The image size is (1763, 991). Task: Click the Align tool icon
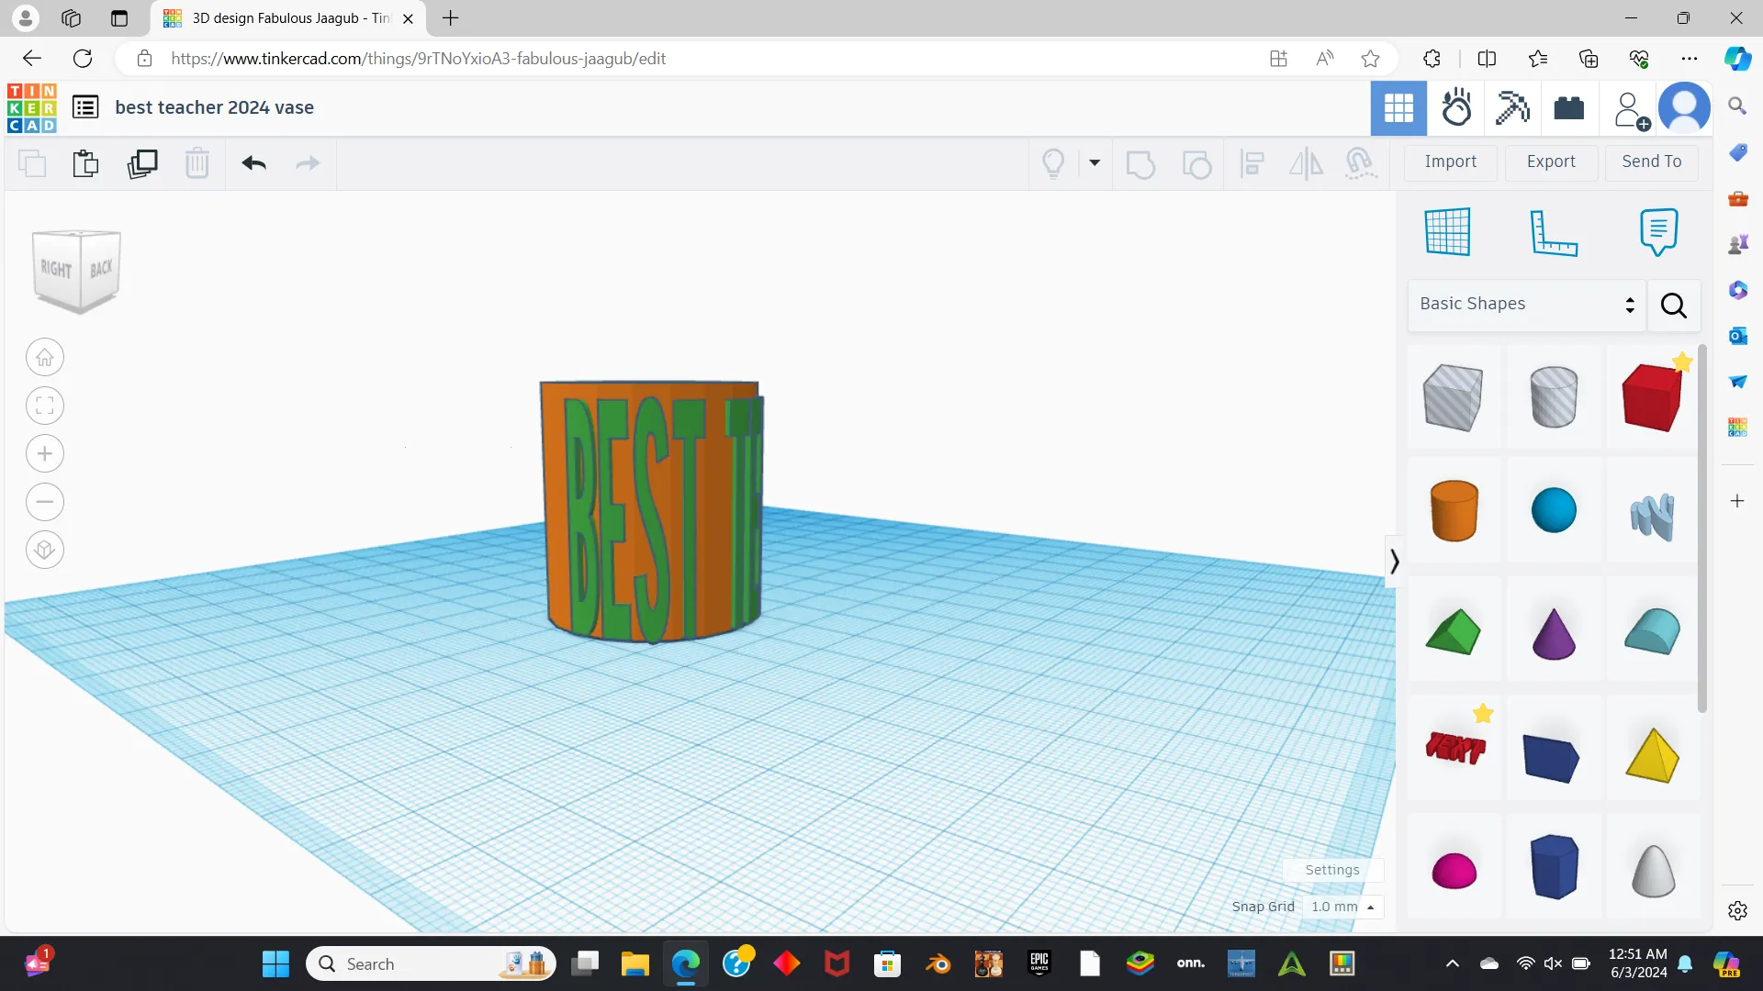1252,164
